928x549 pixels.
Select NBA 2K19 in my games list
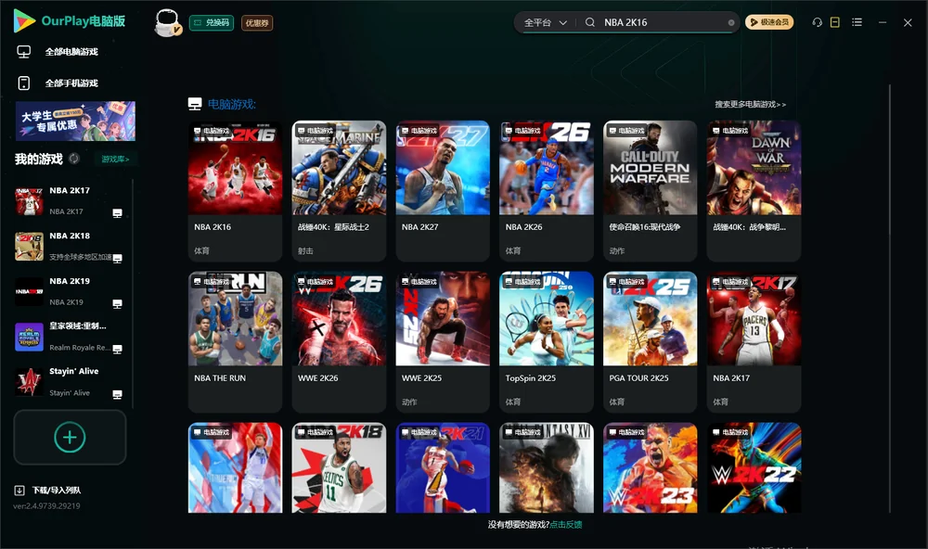pos(70,291)
